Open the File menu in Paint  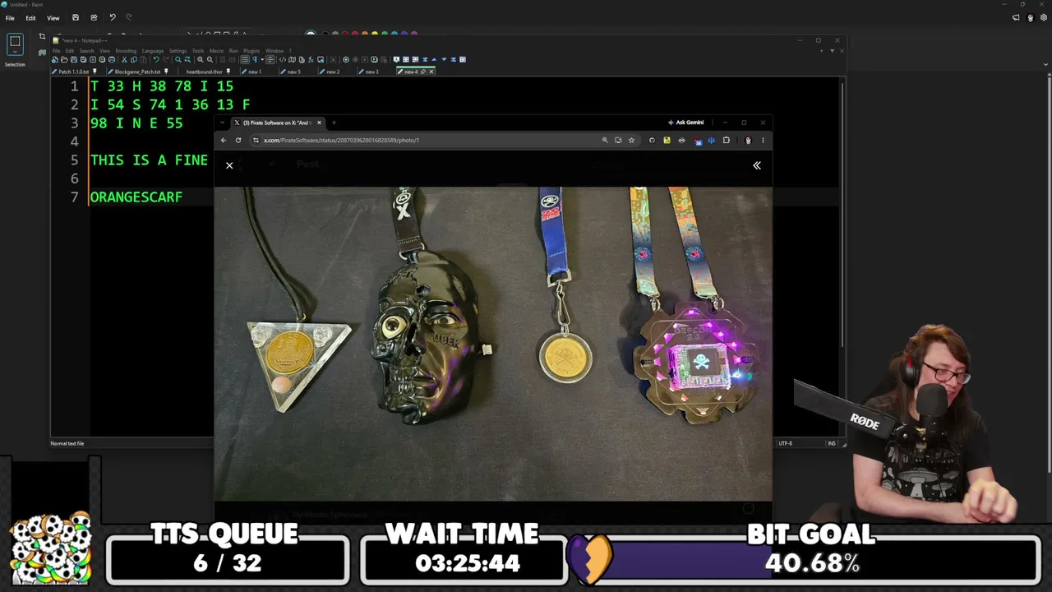coord(10,18)
